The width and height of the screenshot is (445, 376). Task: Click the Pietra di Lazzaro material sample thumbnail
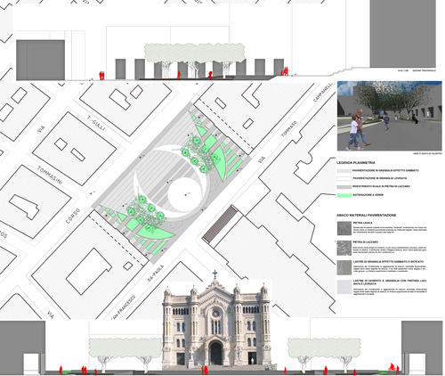pyautogui.click(x=344, y=248)
